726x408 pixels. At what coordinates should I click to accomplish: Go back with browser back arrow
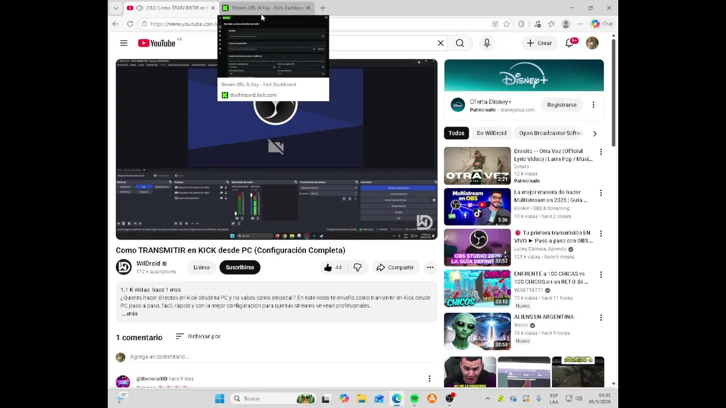tap(116, 24)
